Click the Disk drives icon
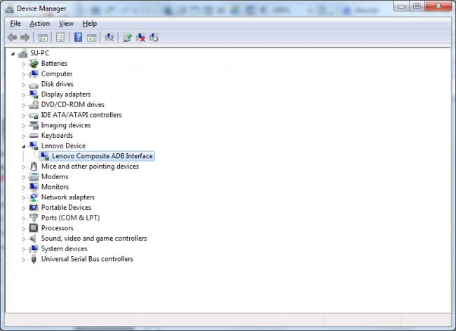 coord(34,85)
